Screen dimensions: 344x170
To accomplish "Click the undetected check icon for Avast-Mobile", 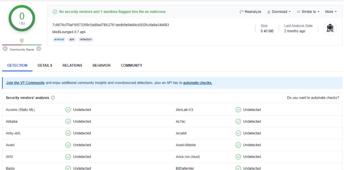I will click(x=238, y=145).
